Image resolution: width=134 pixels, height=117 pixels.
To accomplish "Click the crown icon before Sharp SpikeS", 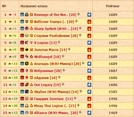I will click(31, 29).
